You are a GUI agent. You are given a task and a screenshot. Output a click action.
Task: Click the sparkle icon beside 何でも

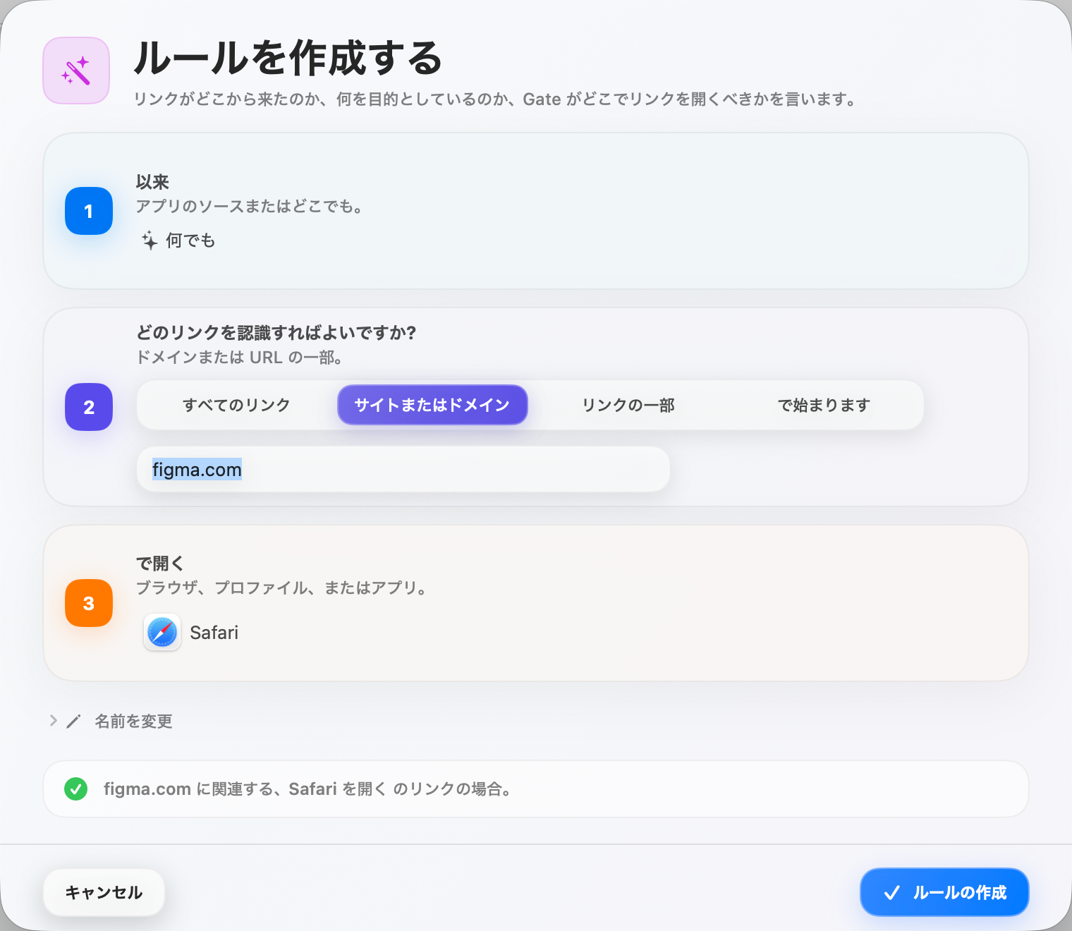(x=150, y=241)
